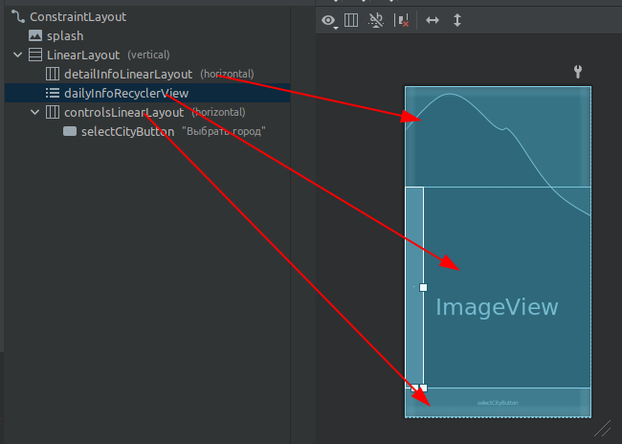Select selectCityButton in component tree

coord(127,131)
